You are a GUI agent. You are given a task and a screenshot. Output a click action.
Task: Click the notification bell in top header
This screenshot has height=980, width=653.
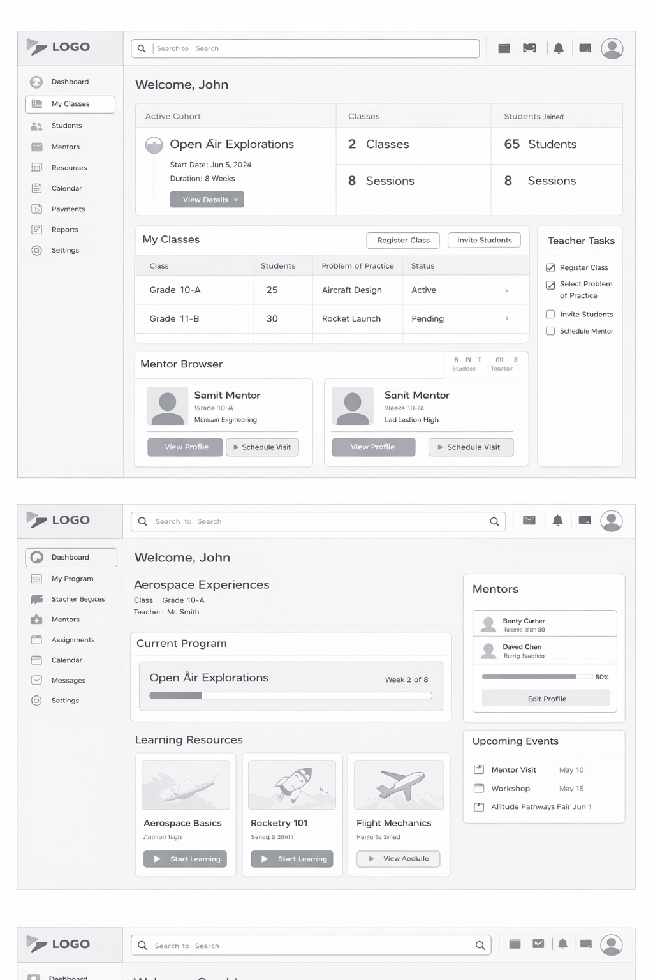pos(559,48)
